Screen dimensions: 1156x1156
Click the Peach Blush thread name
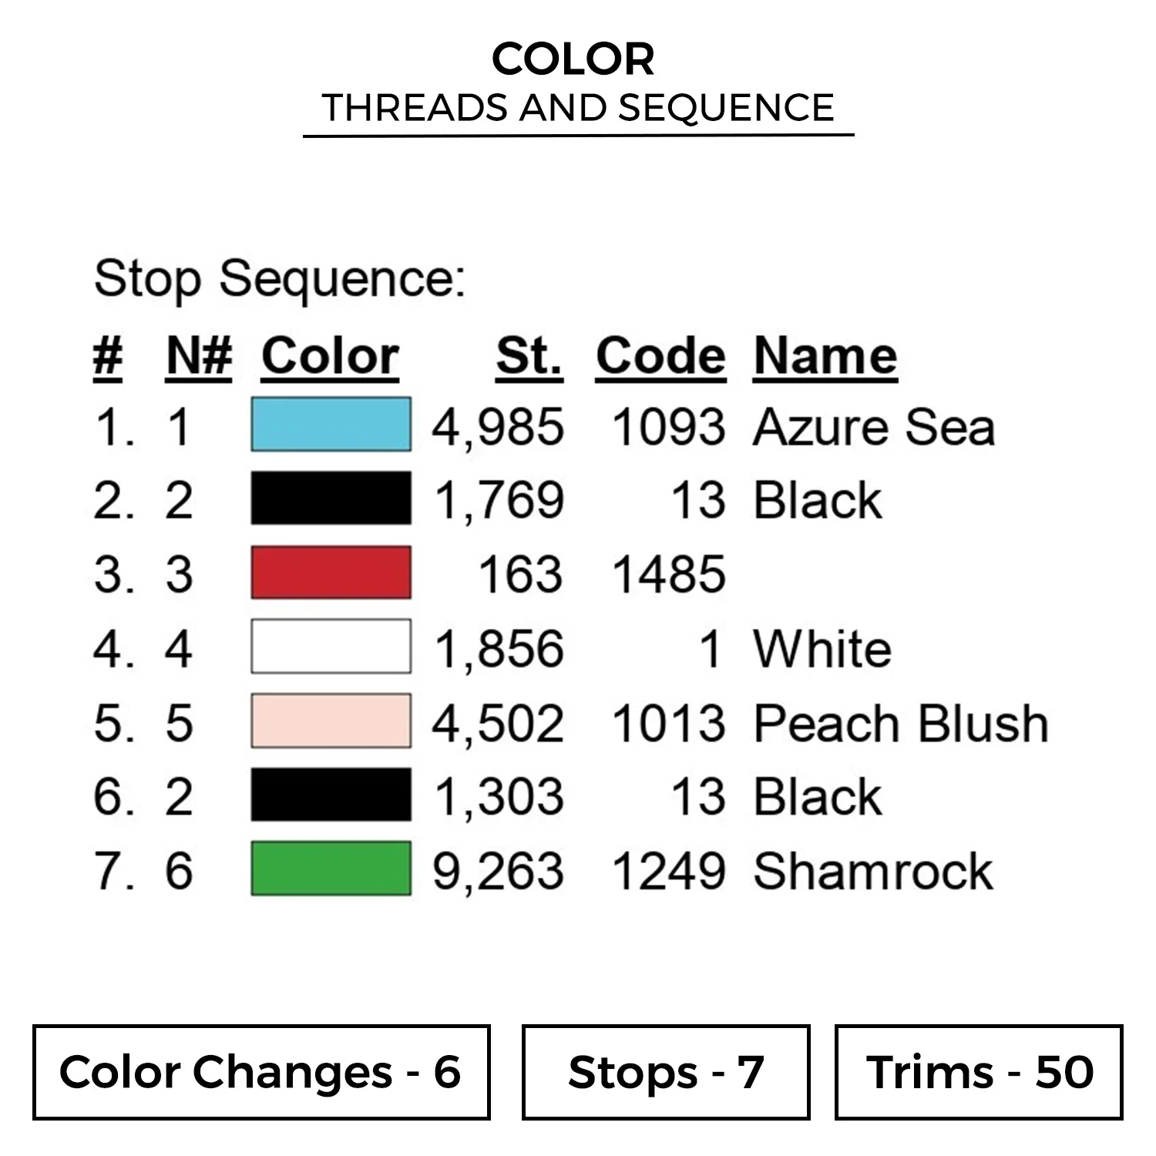pyautogui.click(x=901, y=724)
